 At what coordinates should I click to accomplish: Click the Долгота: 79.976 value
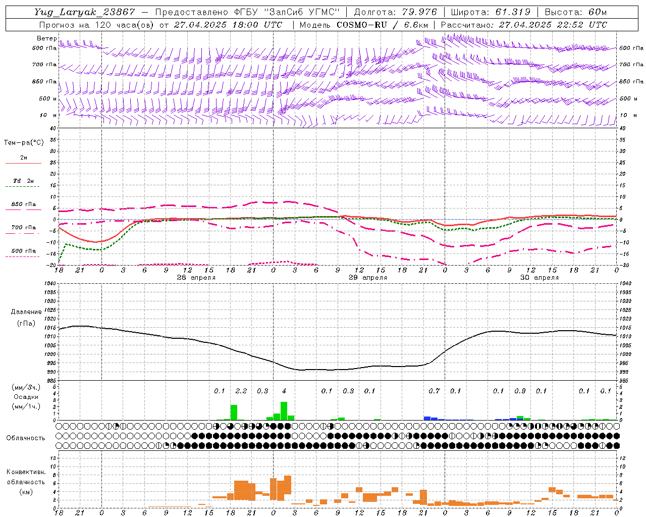coord(395,12)
